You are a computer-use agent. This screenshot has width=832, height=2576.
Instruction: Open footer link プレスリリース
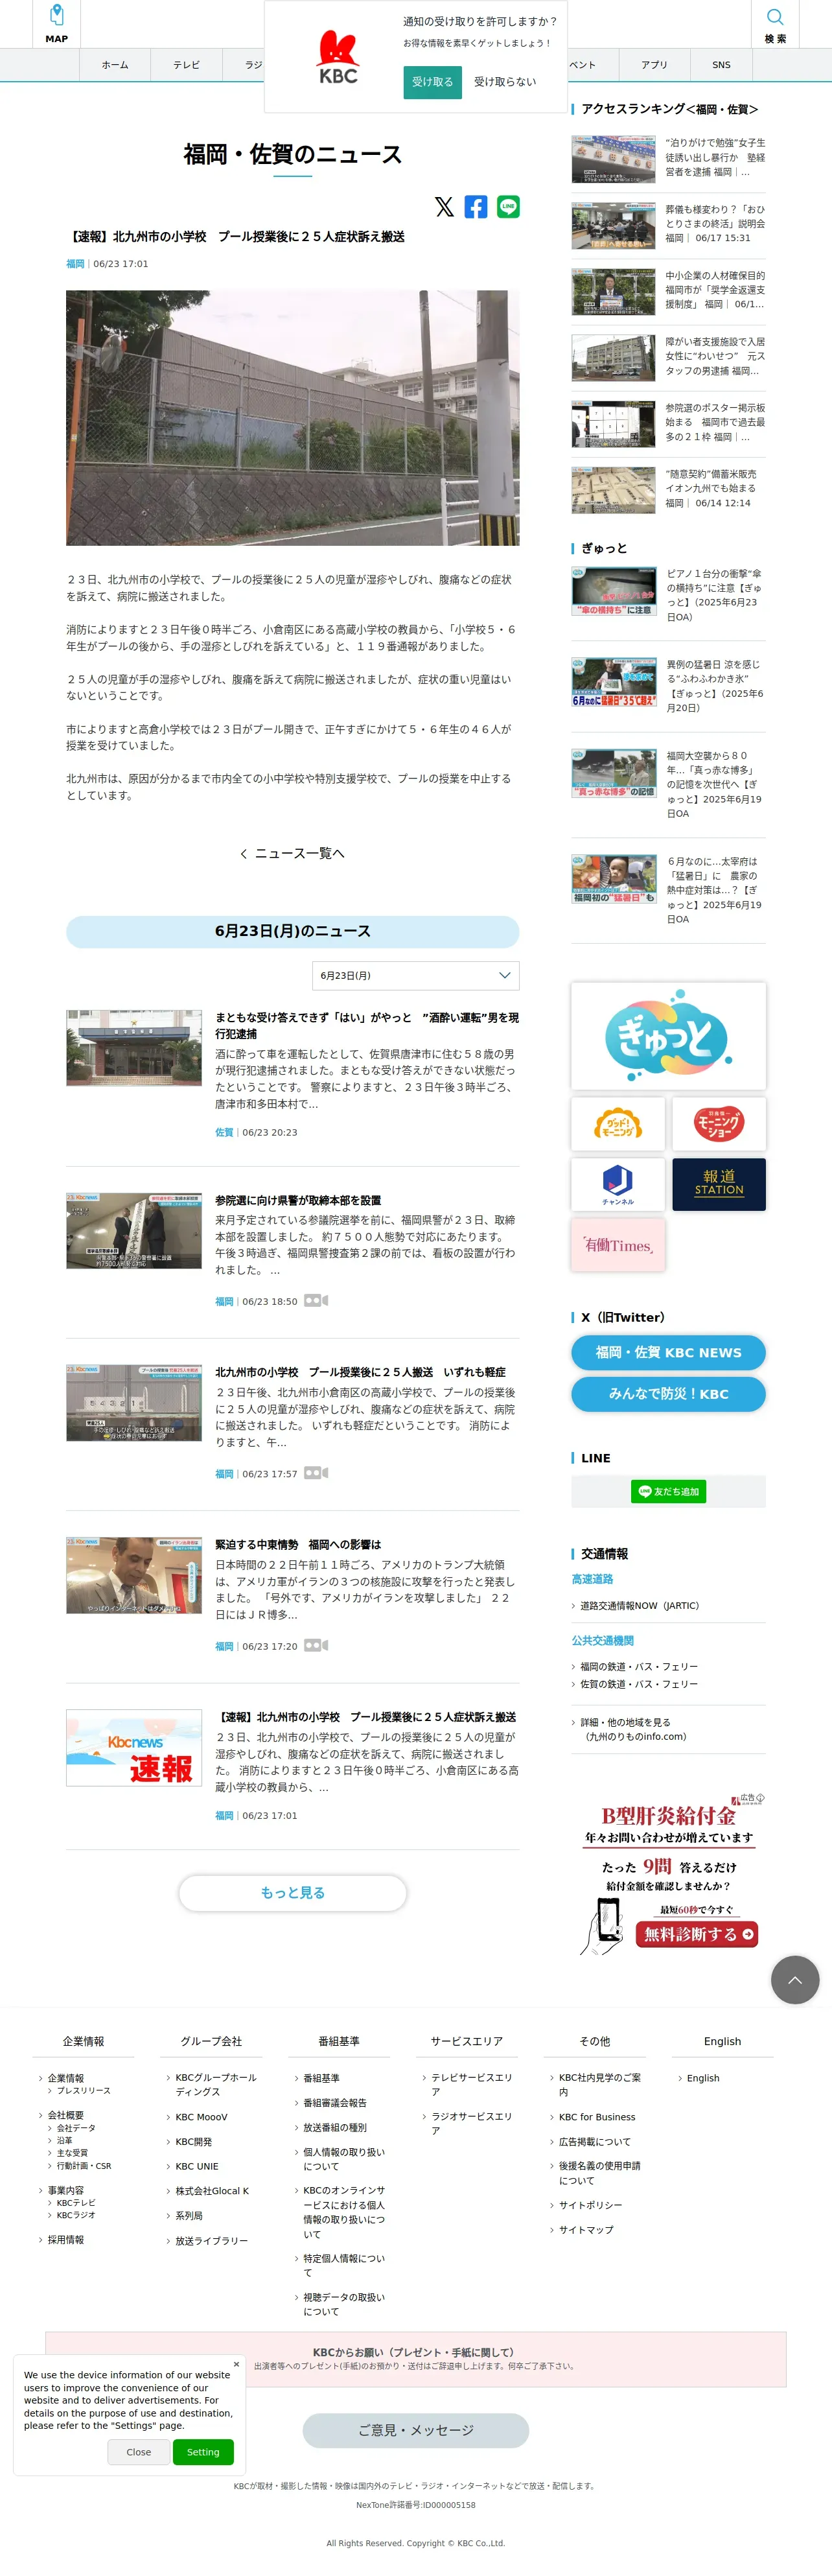pos(84,2090)
